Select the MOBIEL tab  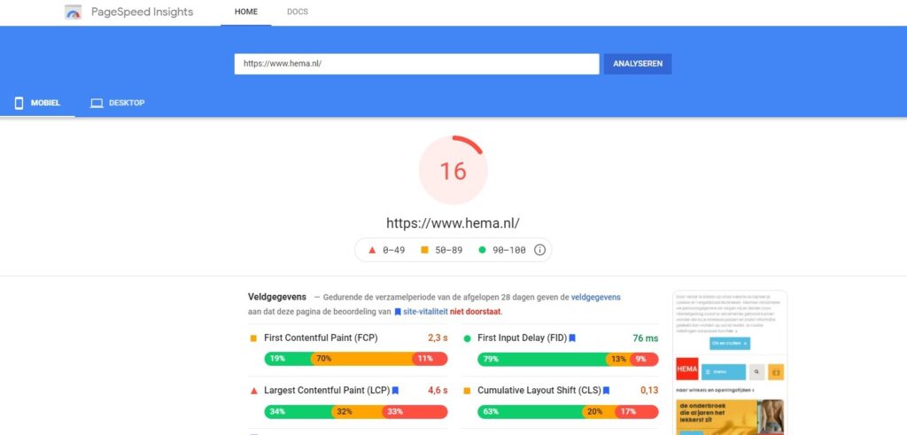tap(37, 103)
